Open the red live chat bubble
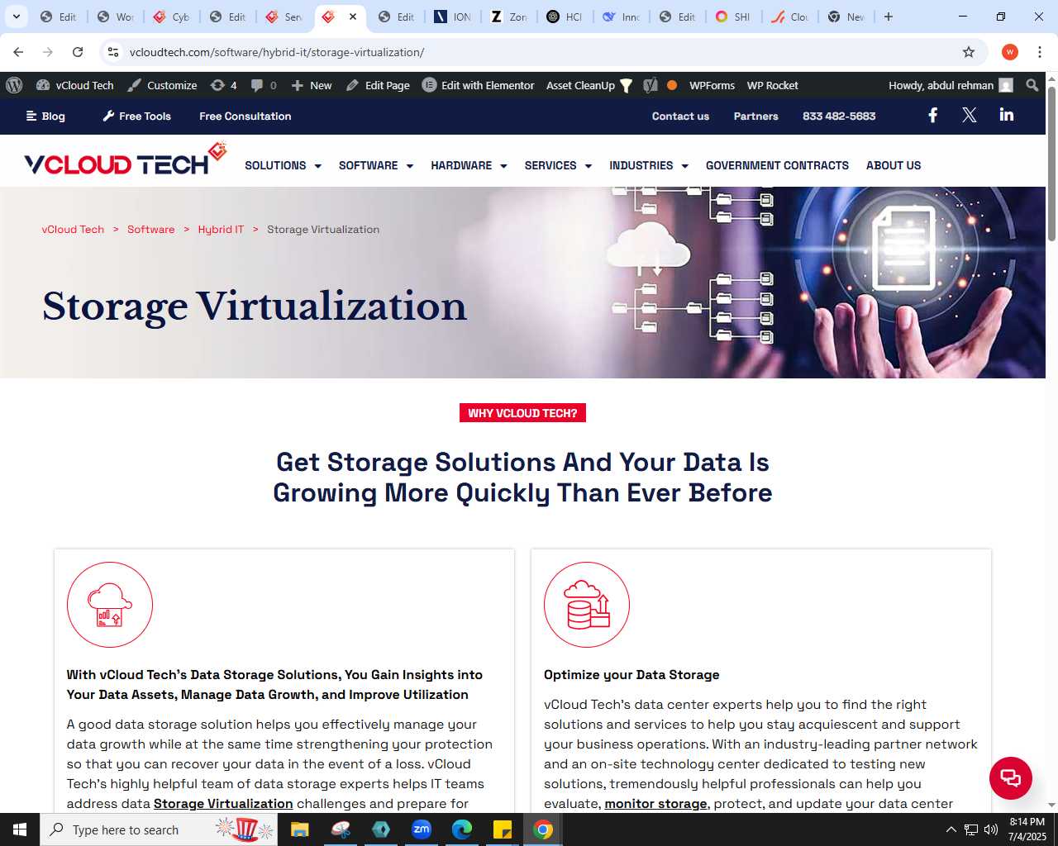 pyautogui.click(x=1010, y=777)
